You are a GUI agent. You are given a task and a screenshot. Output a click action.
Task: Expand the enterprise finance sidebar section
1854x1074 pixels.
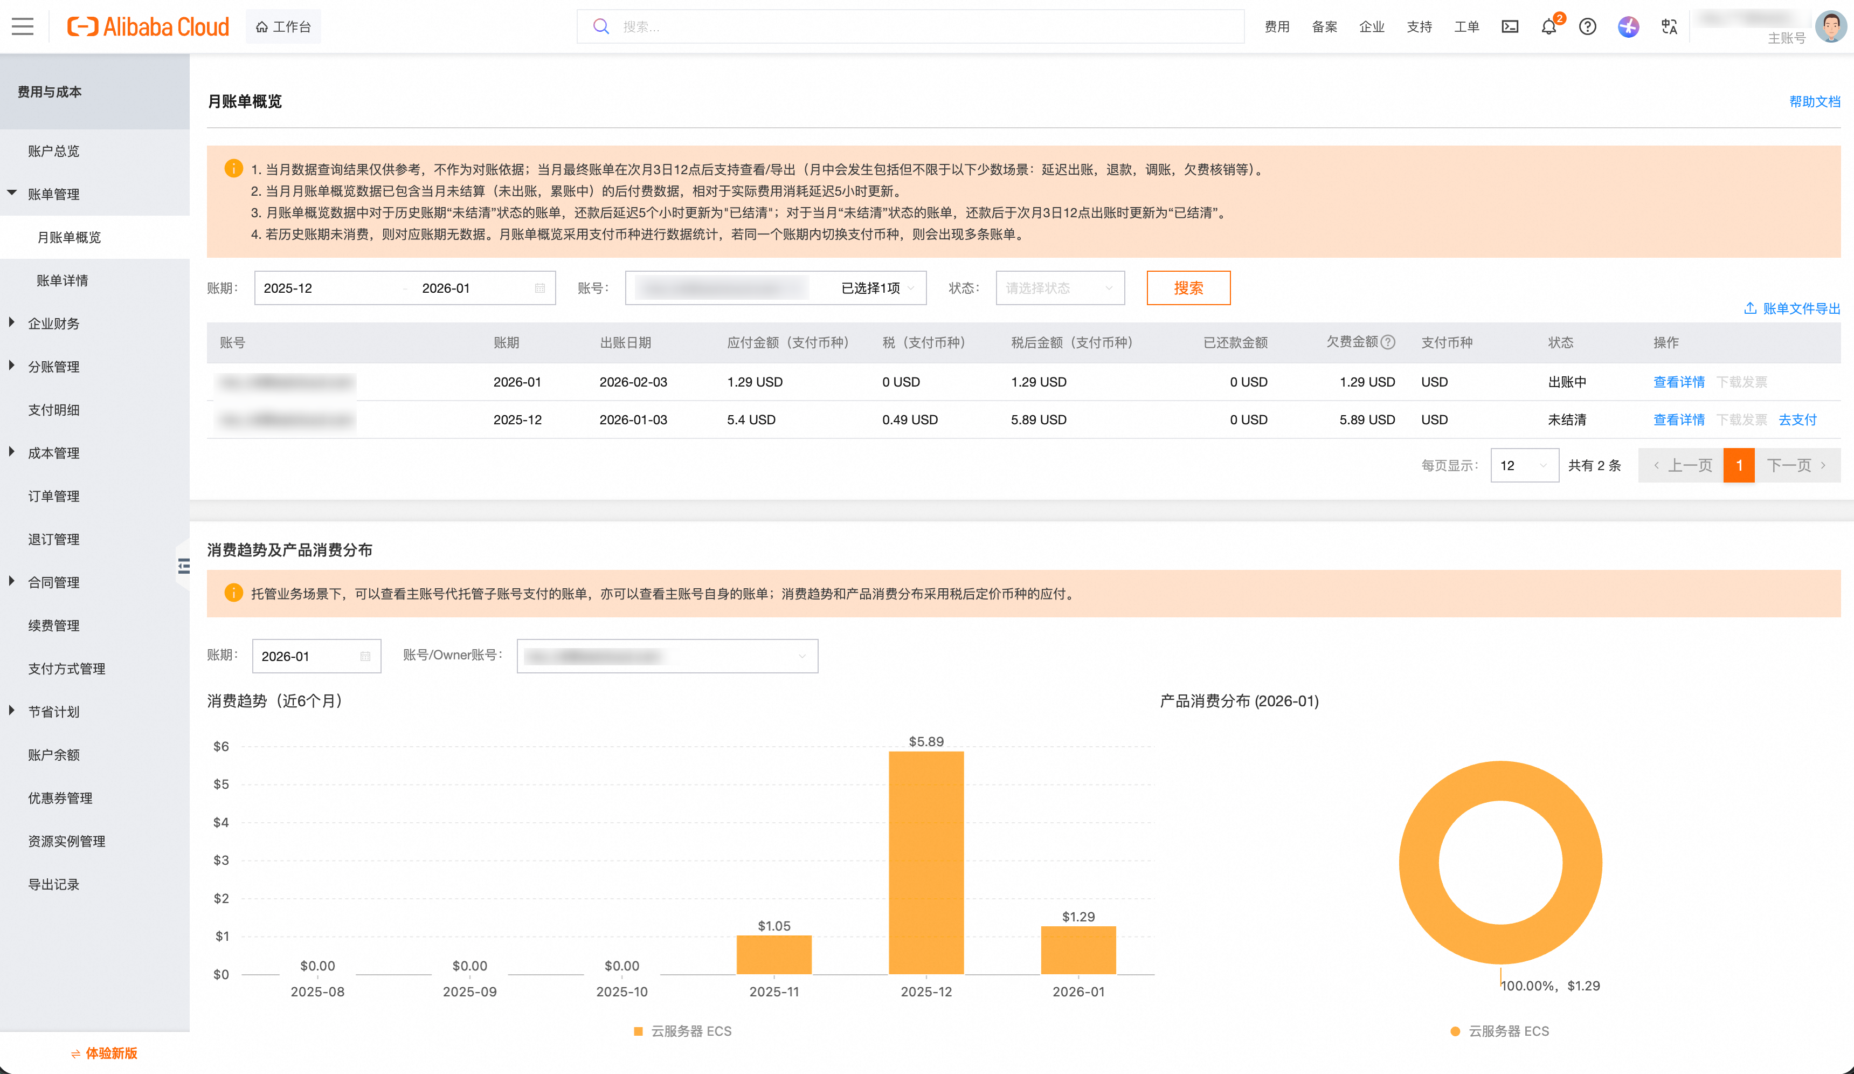(x=53, y=323)
